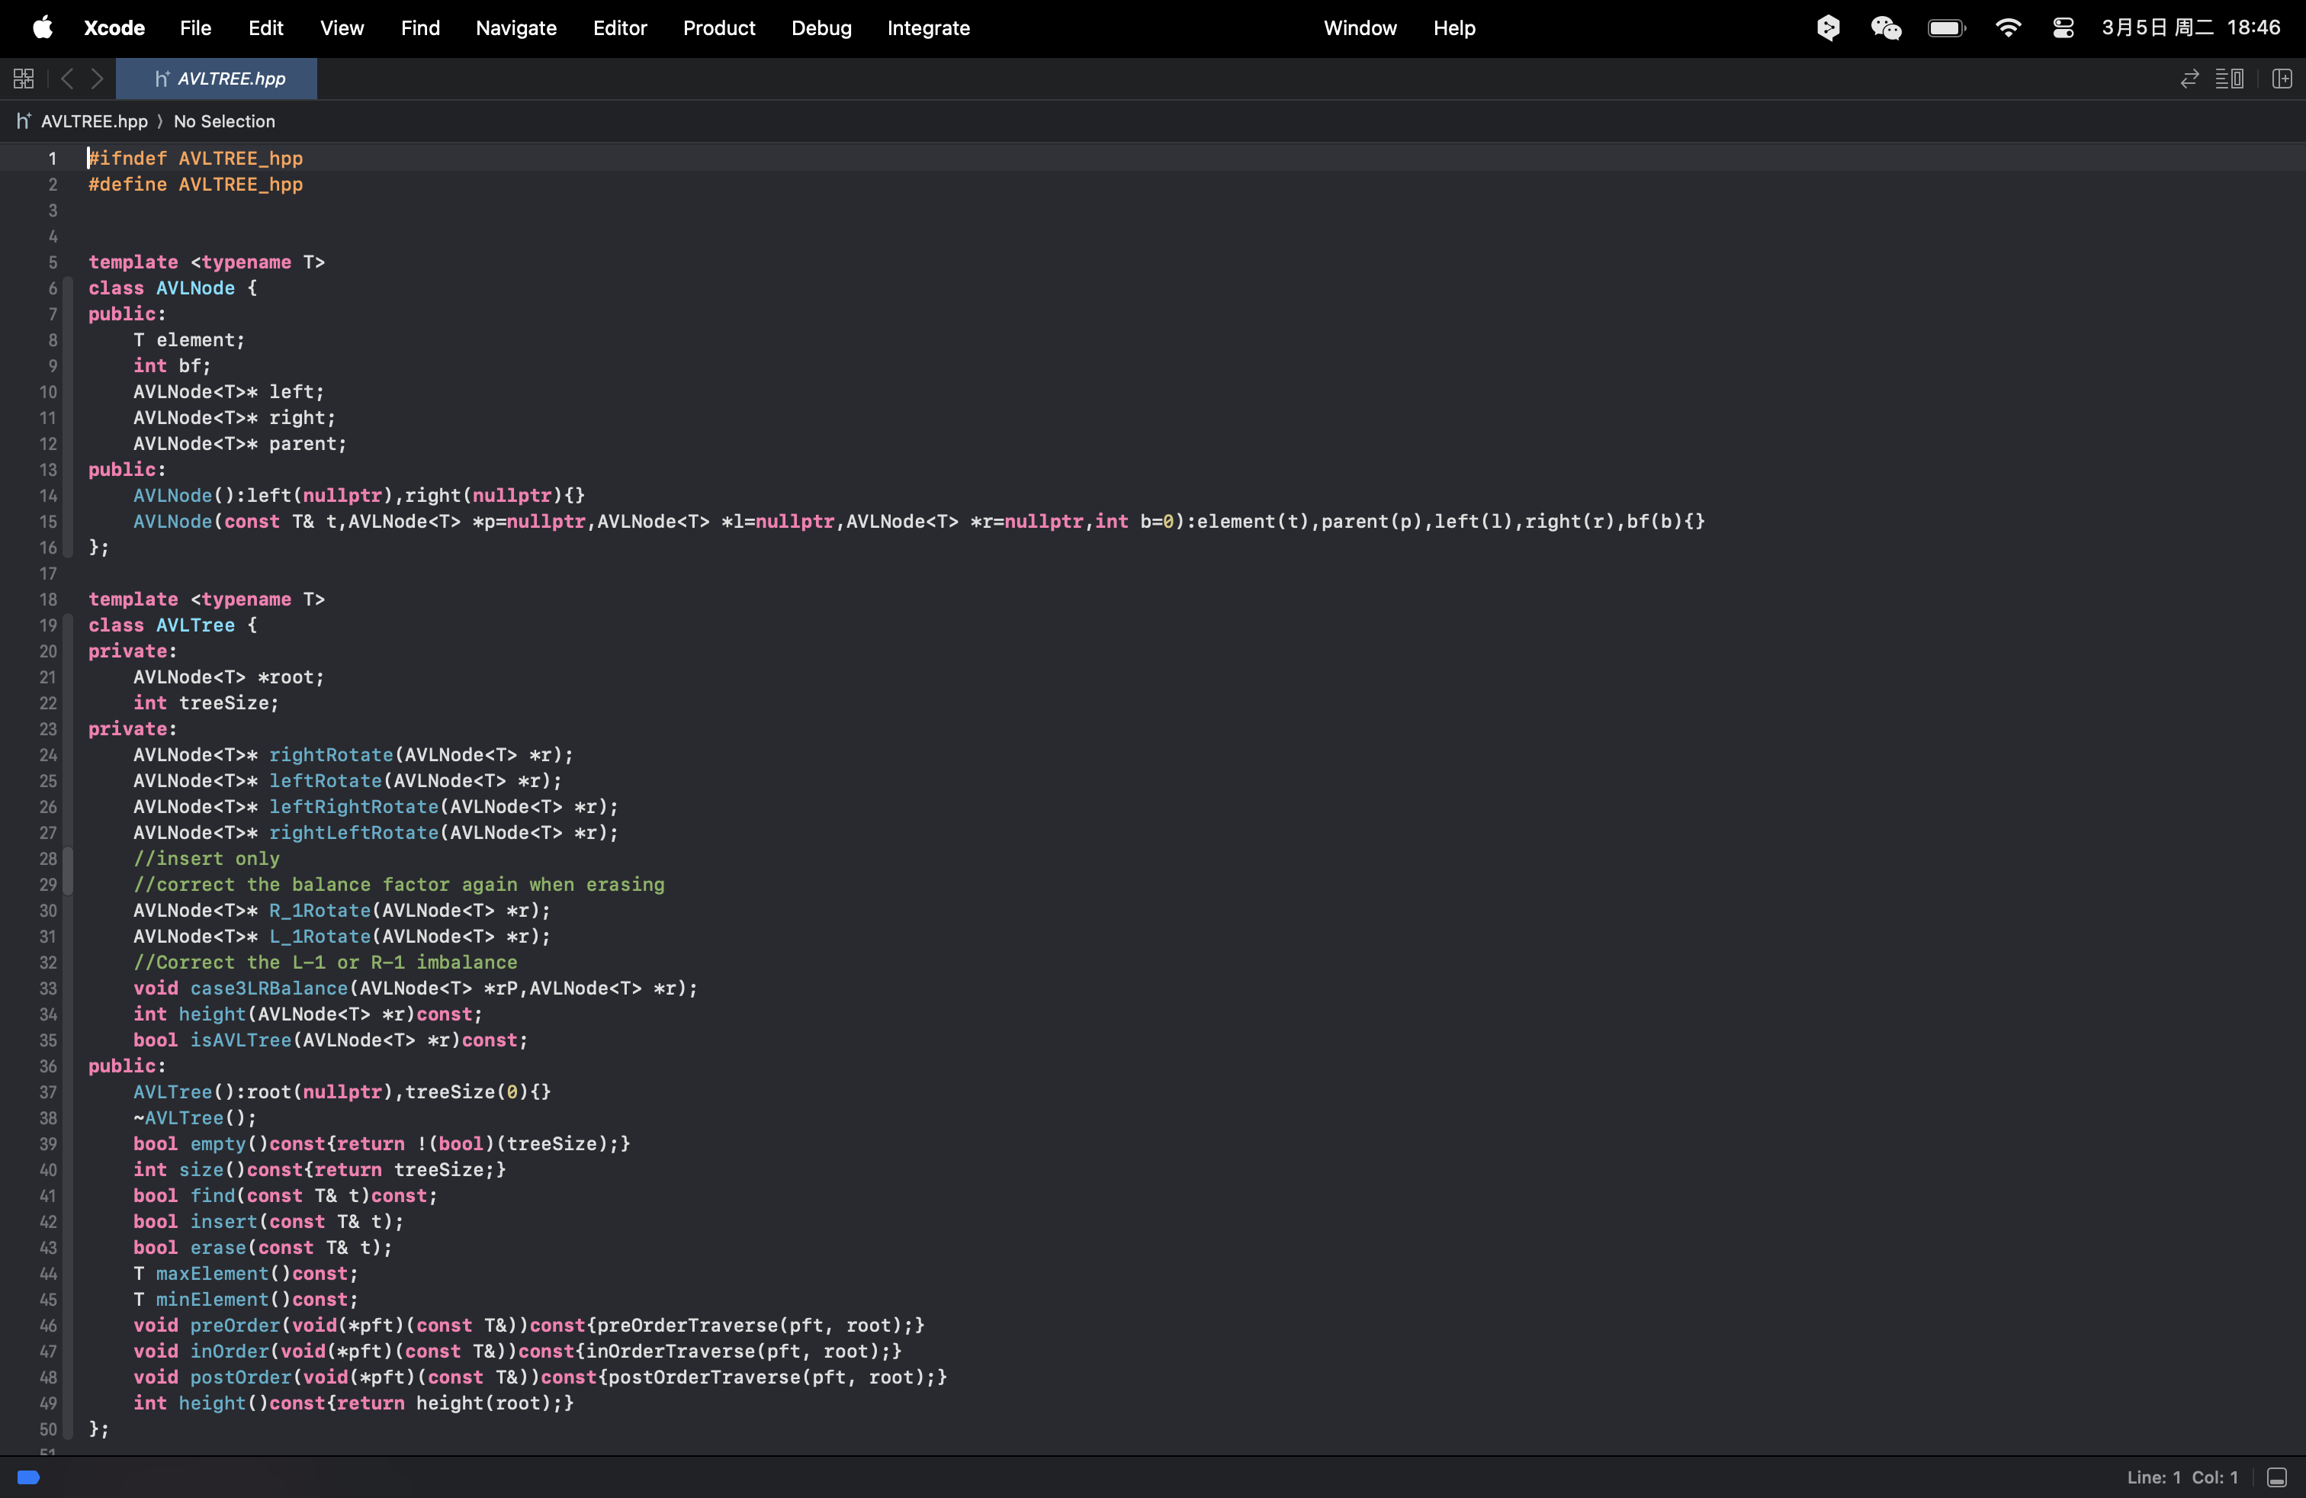Click 'T element;' member declaration
2306x1498 pixels.
pos(189,340)
